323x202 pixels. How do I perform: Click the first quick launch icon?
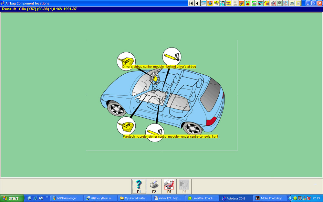tap(29, 198)
